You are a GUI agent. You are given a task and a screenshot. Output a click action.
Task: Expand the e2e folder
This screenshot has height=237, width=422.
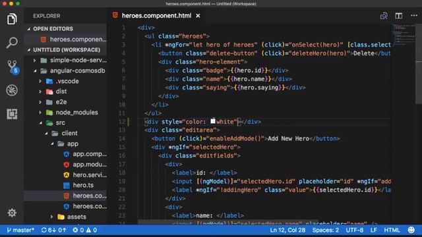point(66,102)
